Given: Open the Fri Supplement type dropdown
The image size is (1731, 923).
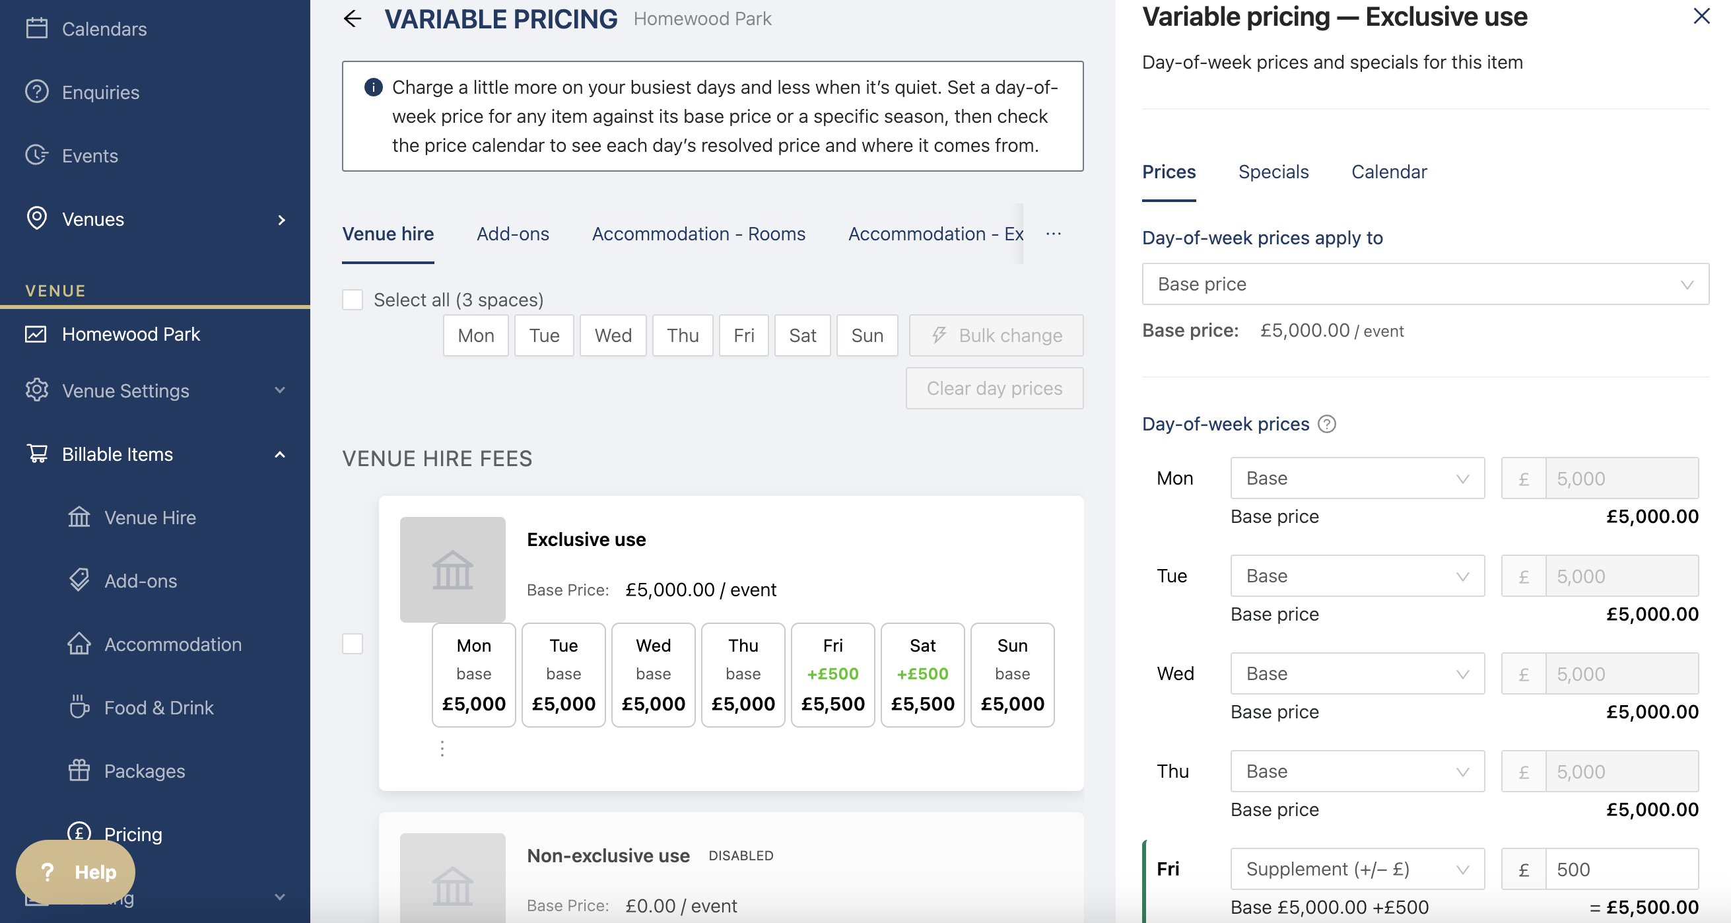Looking at the screenshot, I should (1357, 869).
